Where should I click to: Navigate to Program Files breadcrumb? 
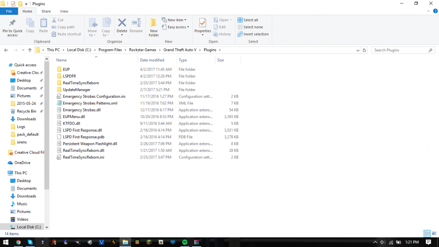click(110, 50)
